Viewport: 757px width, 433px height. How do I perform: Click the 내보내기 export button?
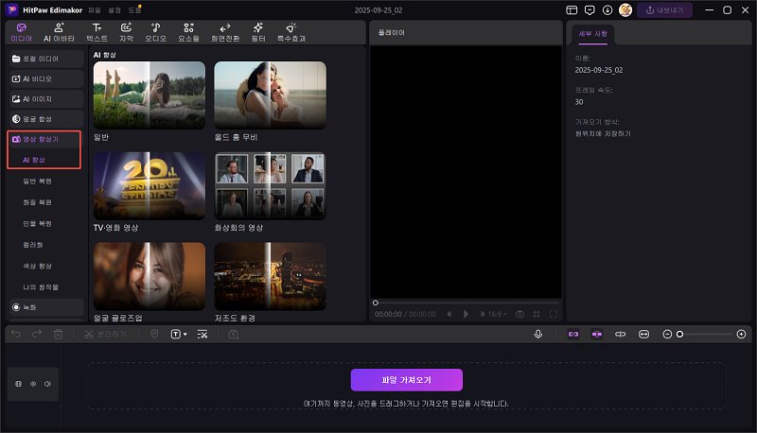click(x=663, y=9)
